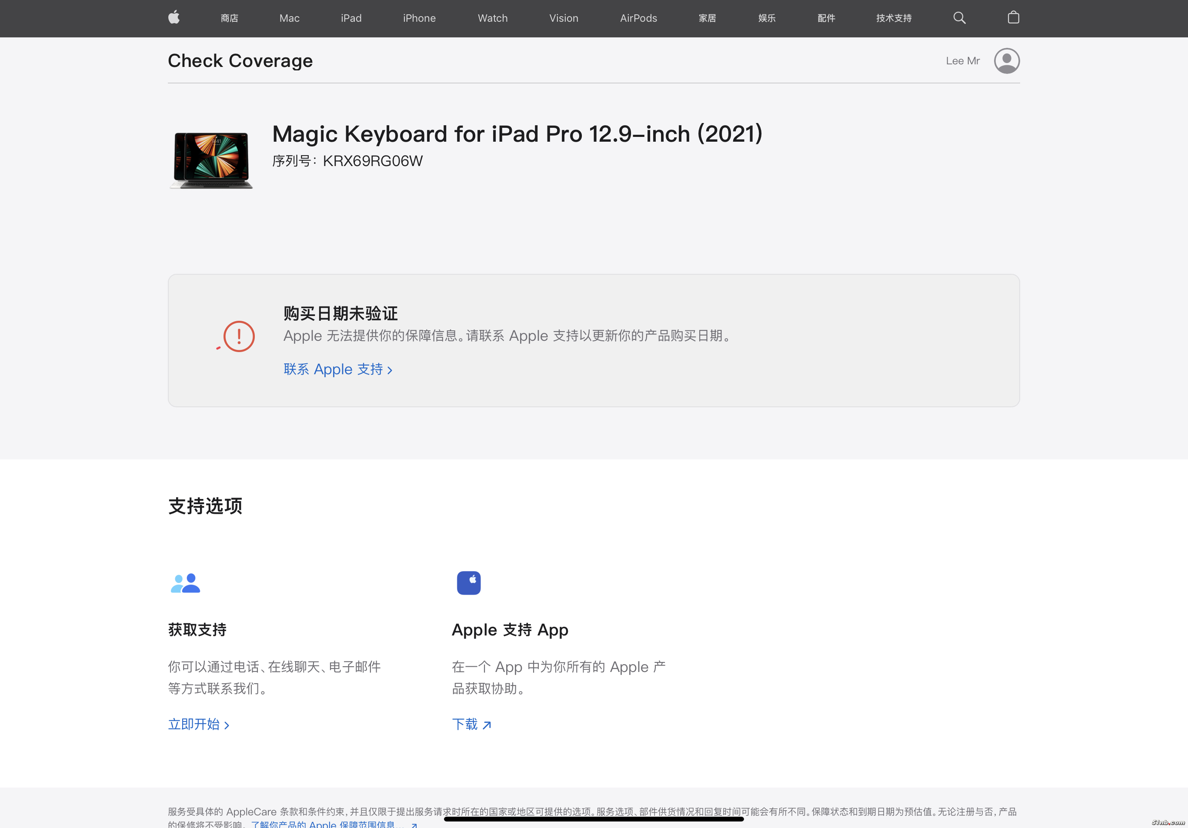Click the blue Apple Support App icon
The height and width of the screenshot is (828, 1188).
click(468, 583)
